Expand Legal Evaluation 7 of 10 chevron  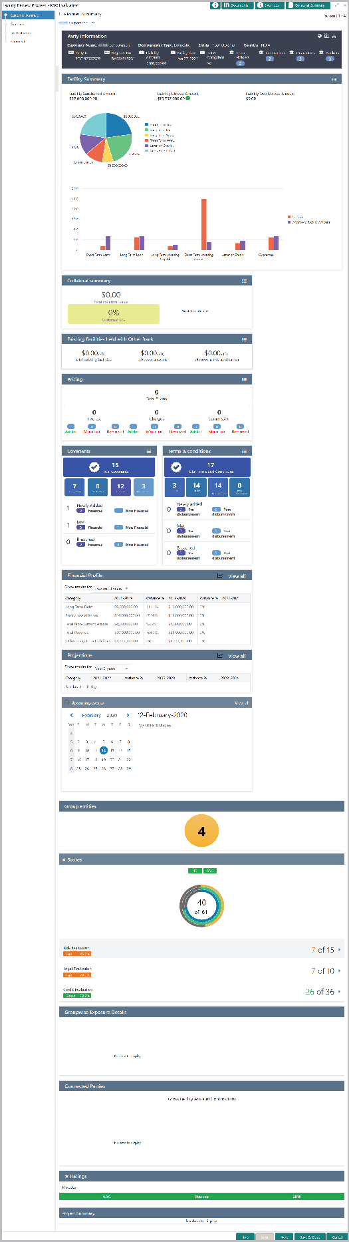point(340,971)
